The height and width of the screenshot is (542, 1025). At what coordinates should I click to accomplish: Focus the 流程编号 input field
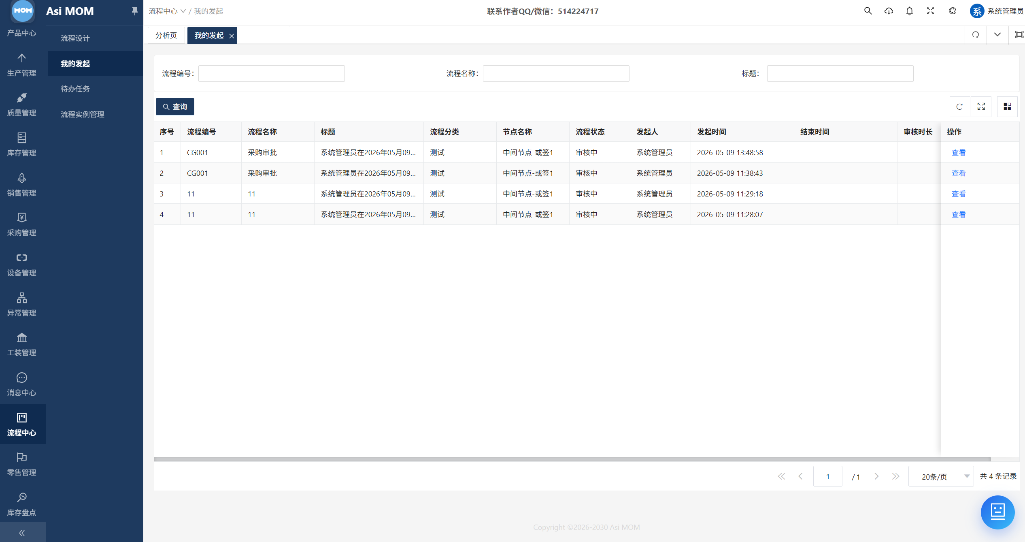click(272, 73)
